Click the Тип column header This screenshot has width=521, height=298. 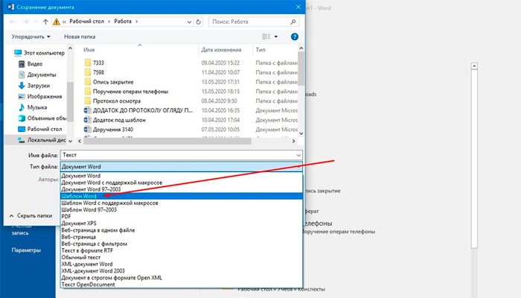click(x=260, y=50)
